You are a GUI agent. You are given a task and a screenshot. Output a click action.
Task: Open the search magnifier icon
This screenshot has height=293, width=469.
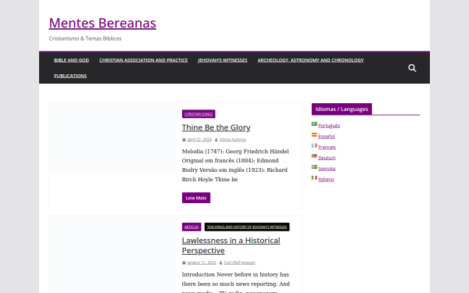[x=412, y=68]
